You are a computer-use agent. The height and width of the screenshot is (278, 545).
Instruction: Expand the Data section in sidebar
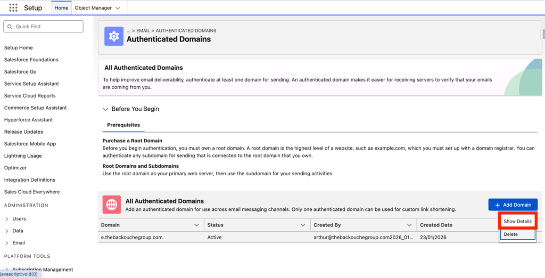click(x=7, y=231)
